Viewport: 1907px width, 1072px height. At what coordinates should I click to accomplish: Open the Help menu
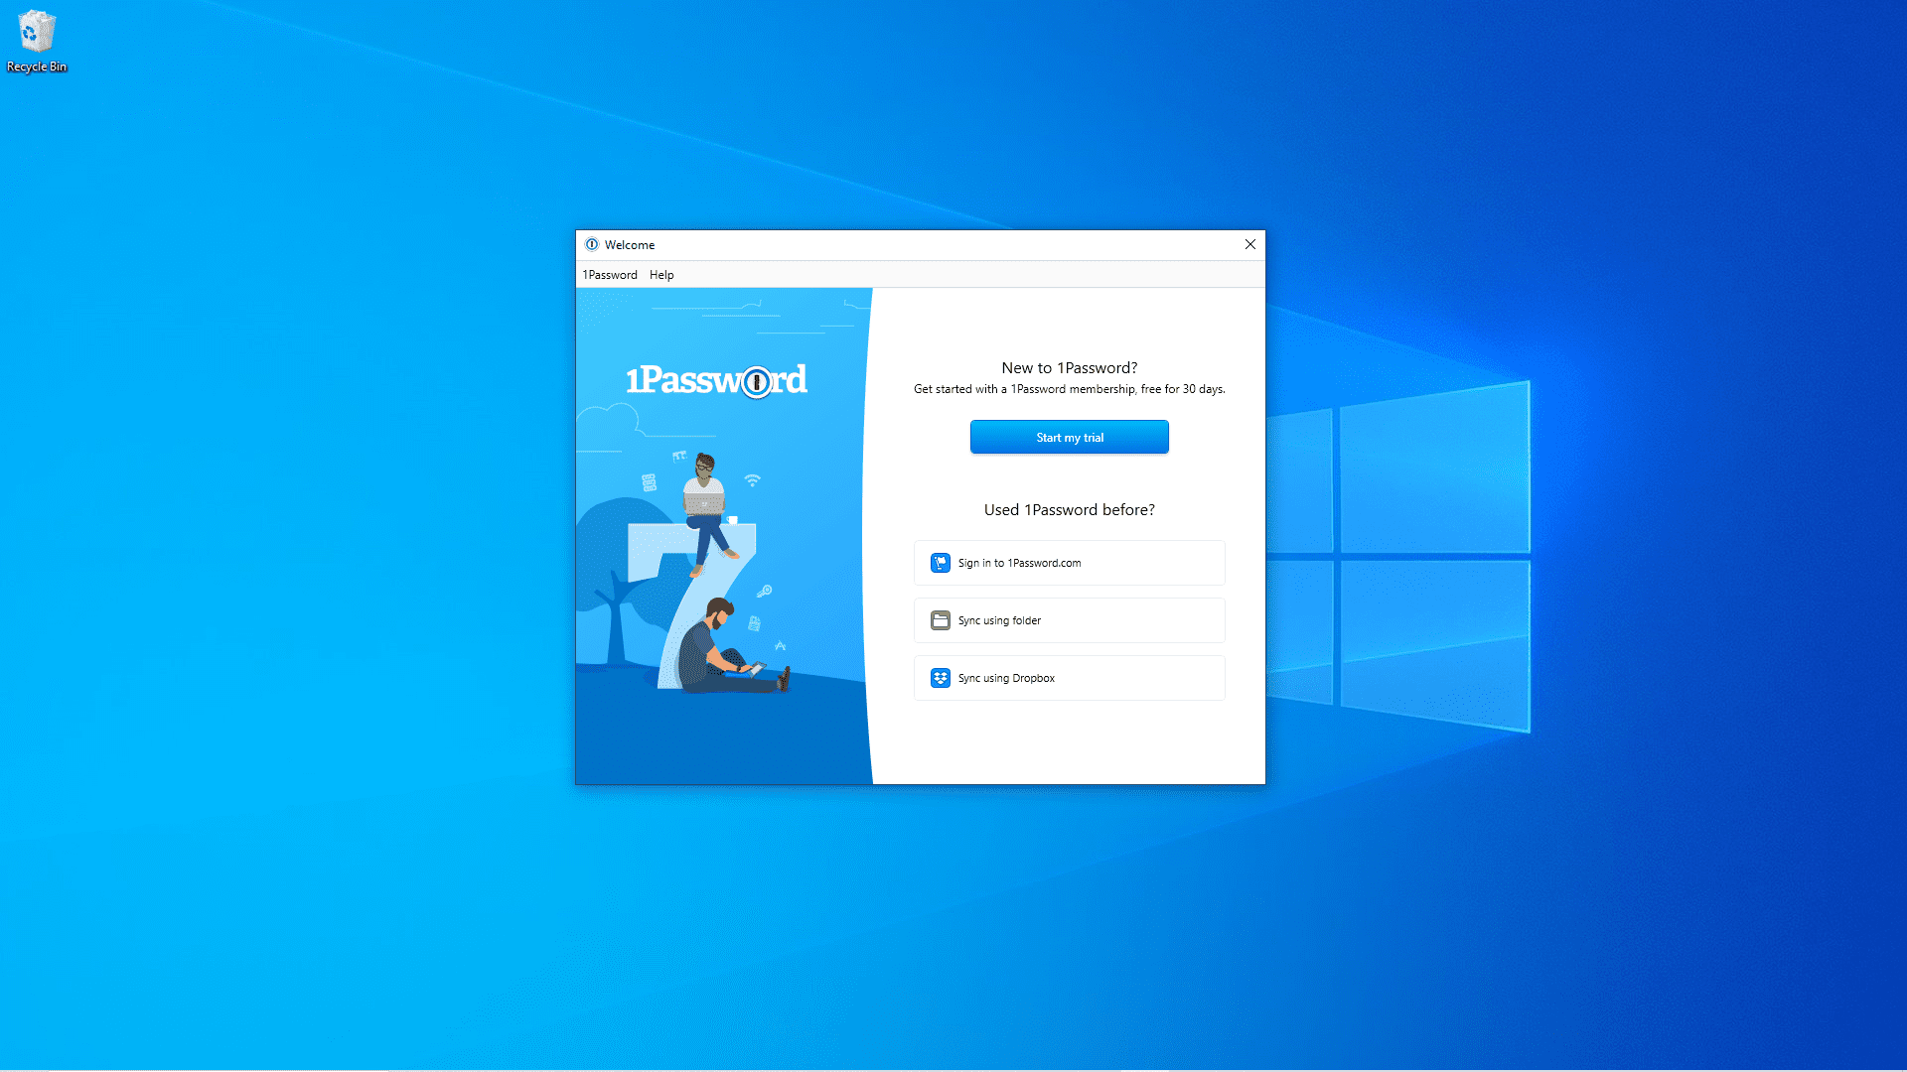pos(661,275)
